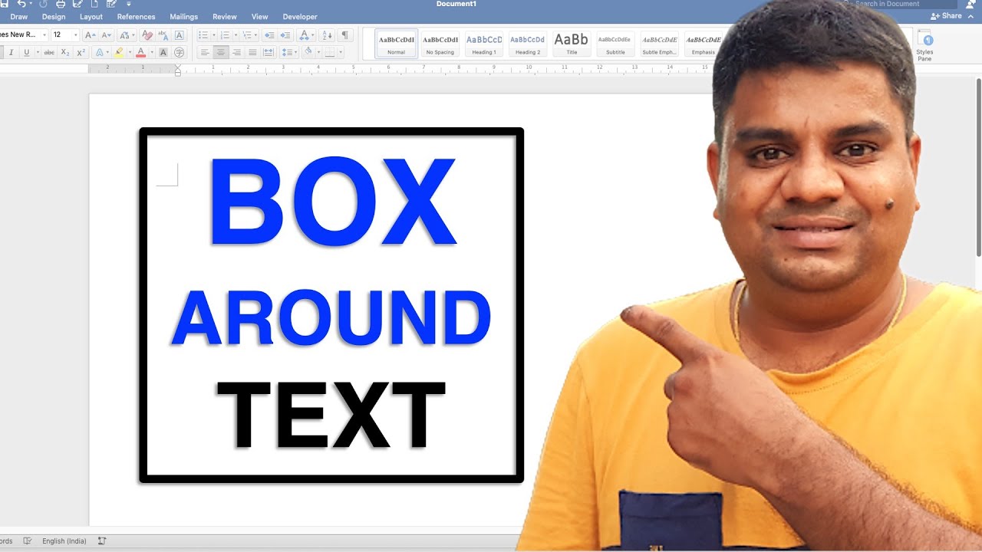
Task: Justify the paragraph text
Action: point(252,52)
